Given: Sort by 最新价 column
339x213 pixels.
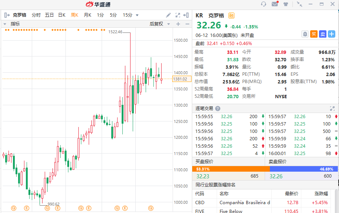Looking at the screenshot, I should pyautogui.click(x=291, y=194).
